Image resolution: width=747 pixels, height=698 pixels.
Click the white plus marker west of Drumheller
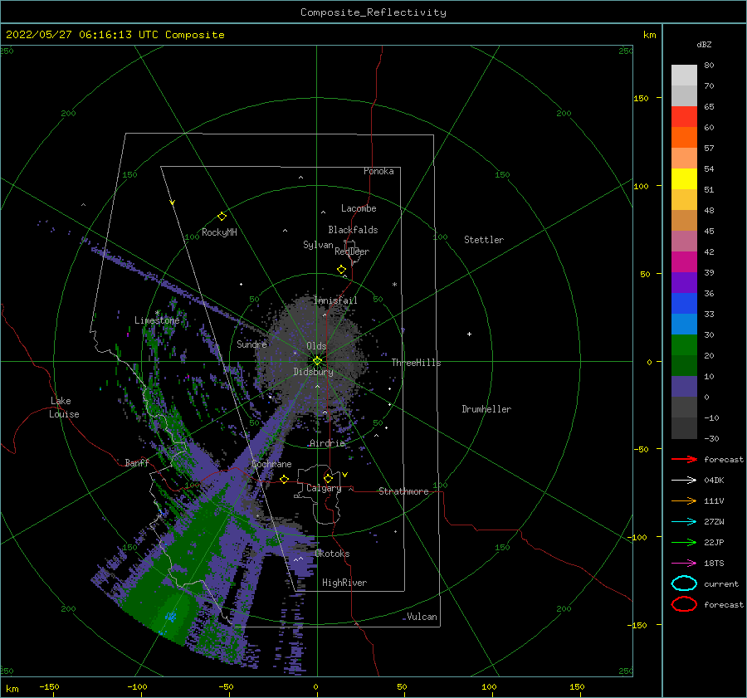(x=469, y=334)
